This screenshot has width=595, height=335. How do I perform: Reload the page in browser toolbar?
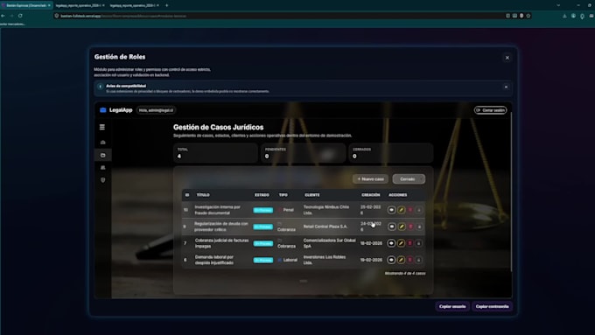pos(20,16)
